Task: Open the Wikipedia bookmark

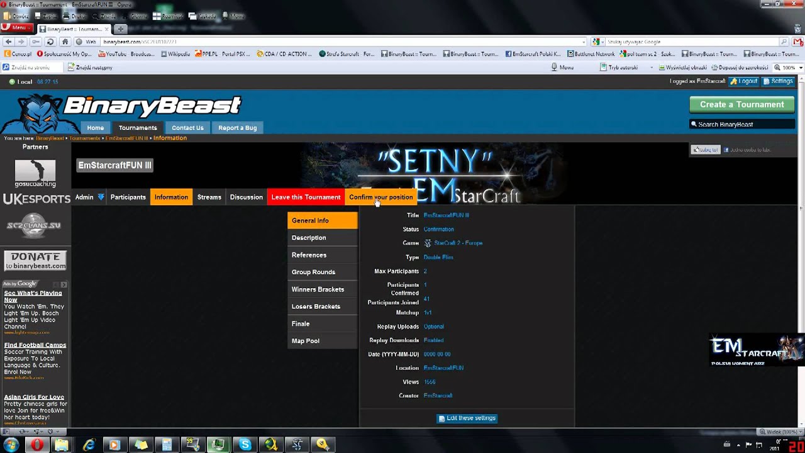Action: click(175, 54)
